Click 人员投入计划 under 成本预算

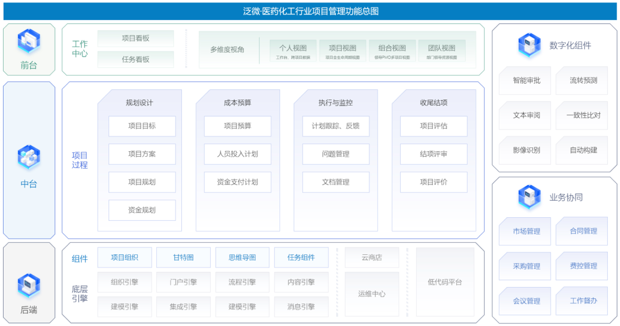(237, 154)
